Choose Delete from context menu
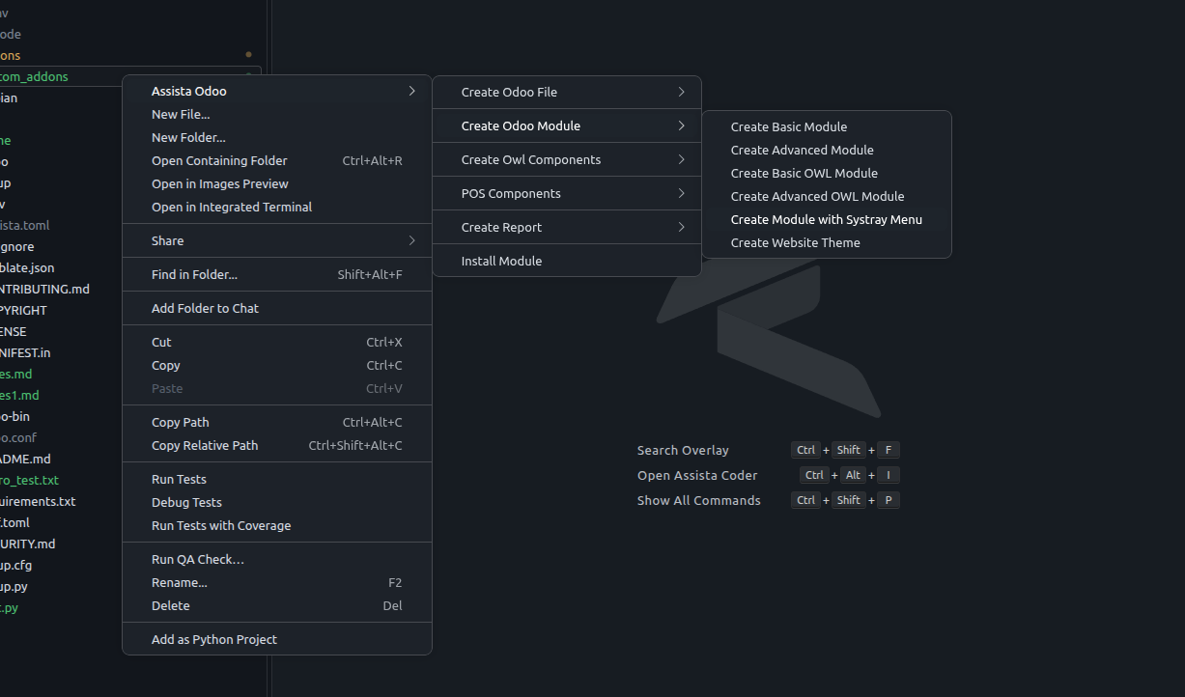1185x697 pixels. point(276,605)
